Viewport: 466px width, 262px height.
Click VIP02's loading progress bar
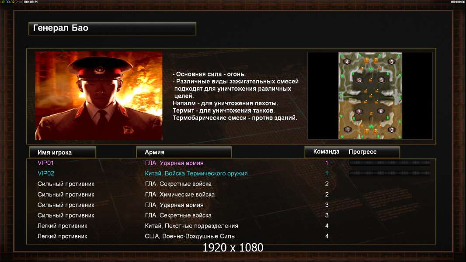coord(389,173)
